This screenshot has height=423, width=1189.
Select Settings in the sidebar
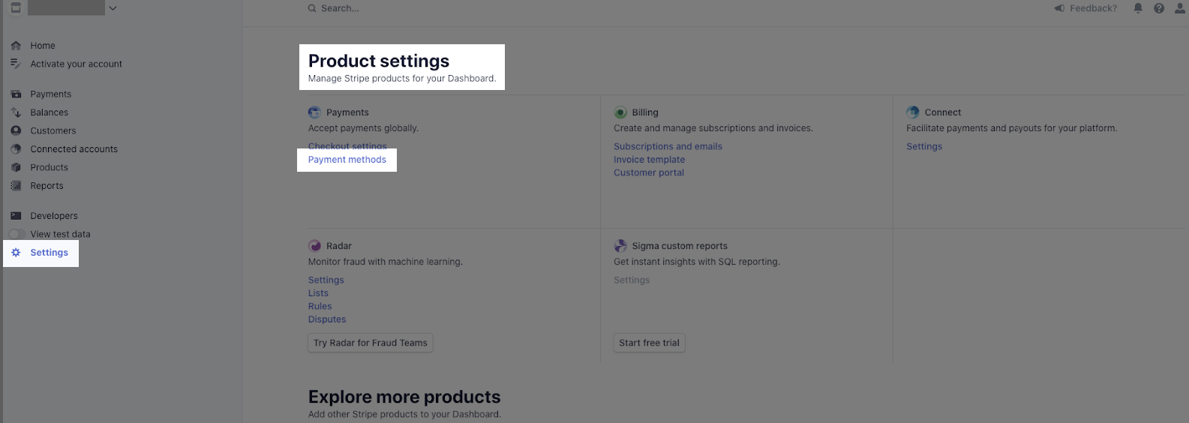click(50, 253)
